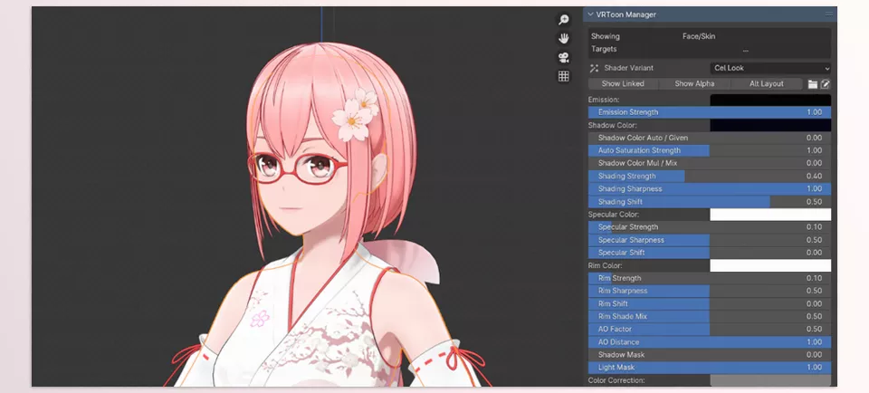Click the Shading Sharpness slider
The image size is (869, 393).
point(710,189)
